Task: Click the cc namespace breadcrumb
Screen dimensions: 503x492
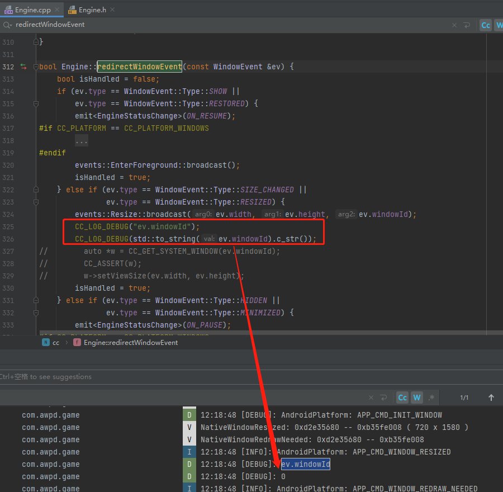Action: pos(55,343)
